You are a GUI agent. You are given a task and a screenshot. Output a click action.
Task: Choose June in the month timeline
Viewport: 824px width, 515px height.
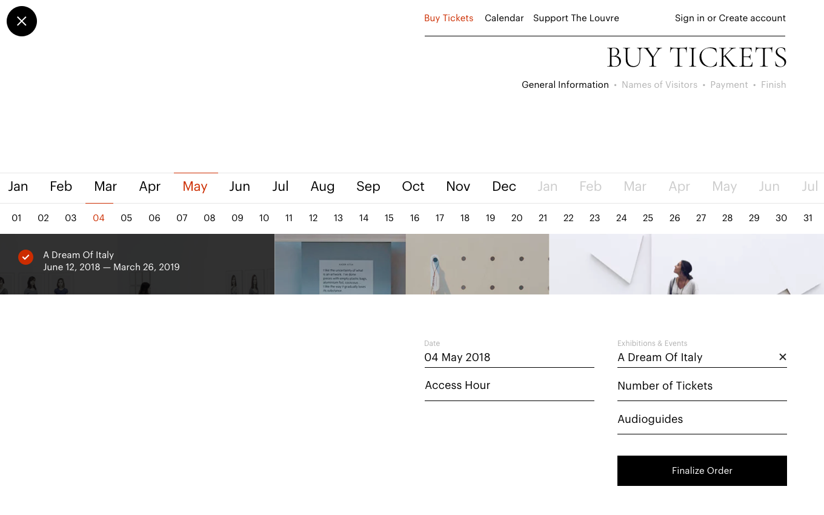coord(239,187)
